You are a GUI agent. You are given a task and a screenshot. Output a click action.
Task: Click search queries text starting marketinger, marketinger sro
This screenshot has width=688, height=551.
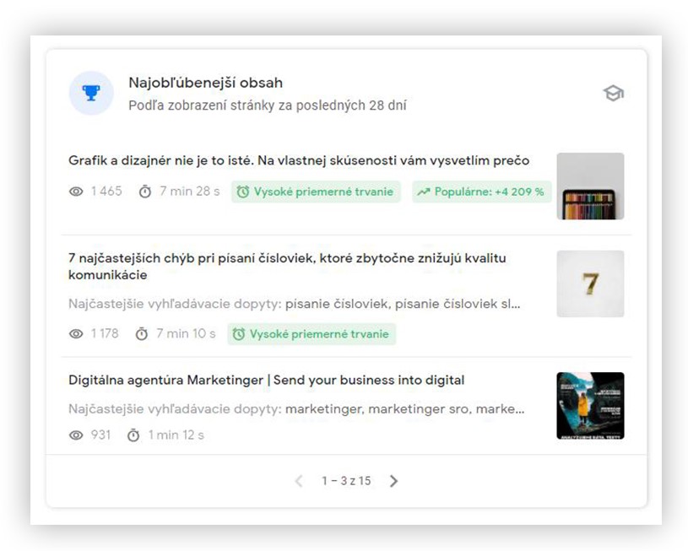pyautogui.click(x=404, y=409)
